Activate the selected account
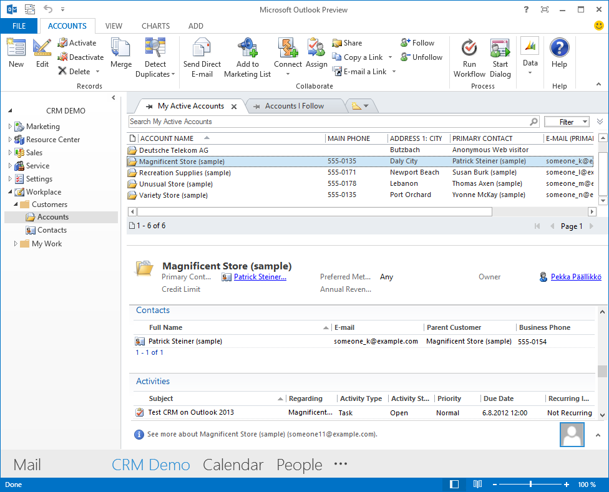Viewport: 609px width, 492px height. (x=77, y=43)
